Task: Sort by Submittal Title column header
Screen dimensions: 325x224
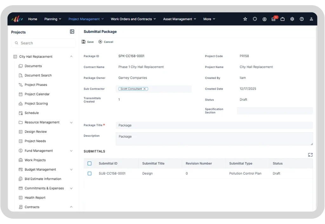Action: pyautogui.click(x=153, y=163)
